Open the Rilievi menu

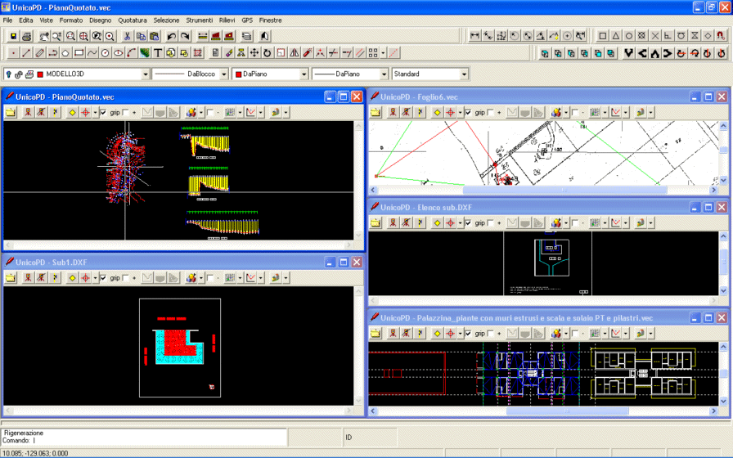[x=227, y=20]
